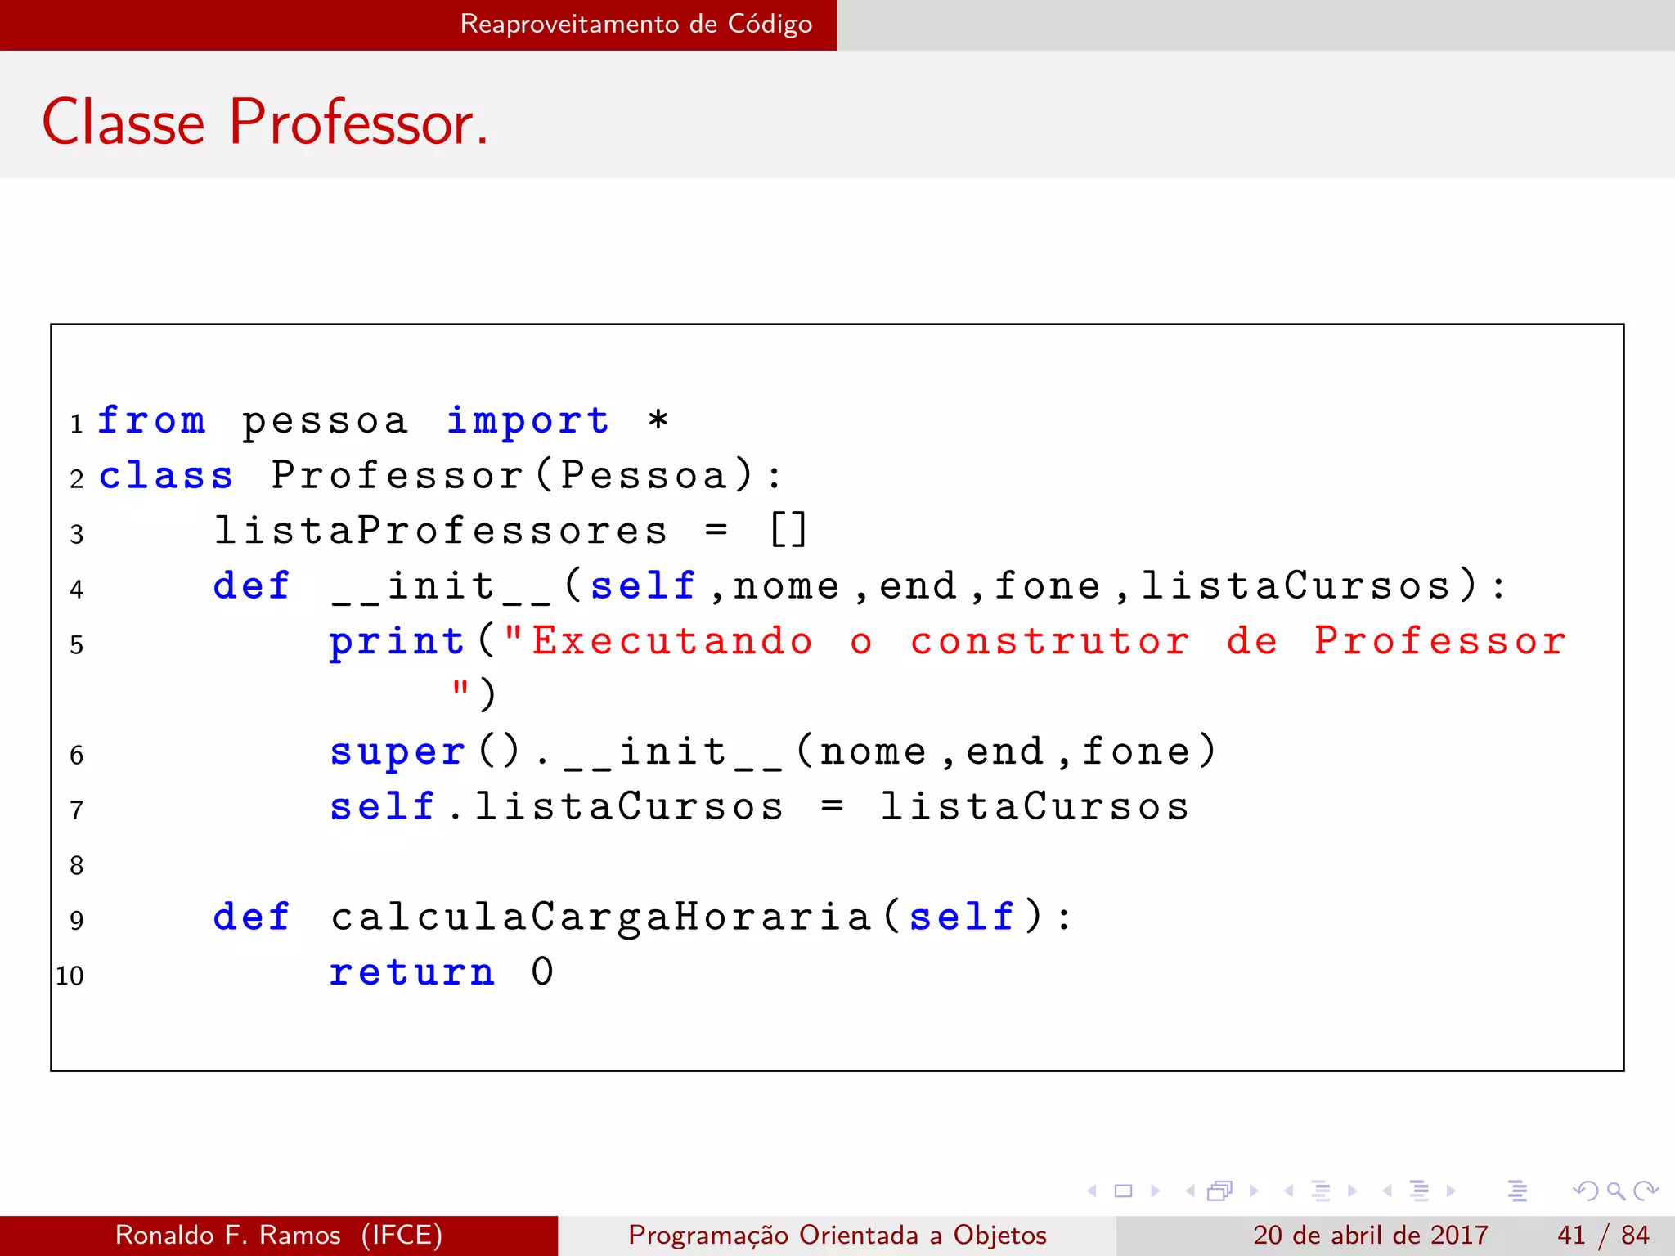Click the slide title 'Classe Professor.'

tap(265, 122)
